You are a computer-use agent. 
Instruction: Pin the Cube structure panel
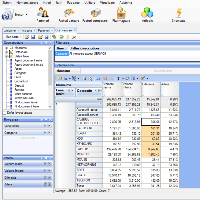click(46, 43)
